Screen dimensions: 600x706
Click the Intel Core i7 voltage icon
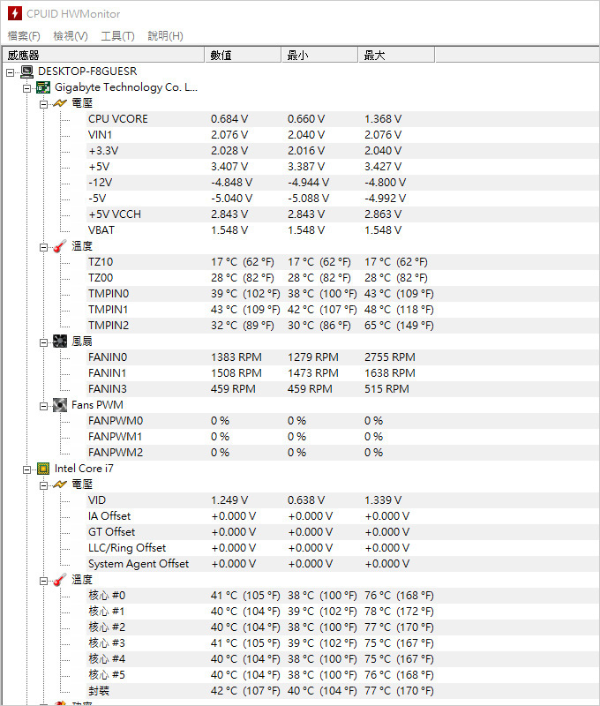[x=59, y=484]
